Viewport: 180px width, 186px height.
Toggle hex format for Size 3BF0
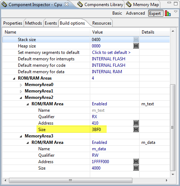(136, 130)
